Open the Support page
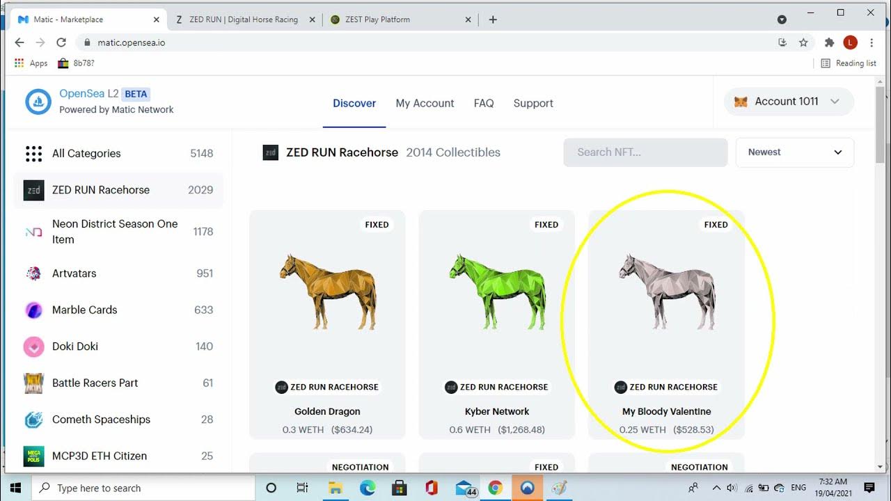The height and width of the screenshot is (501, 891). coord(533,103)
